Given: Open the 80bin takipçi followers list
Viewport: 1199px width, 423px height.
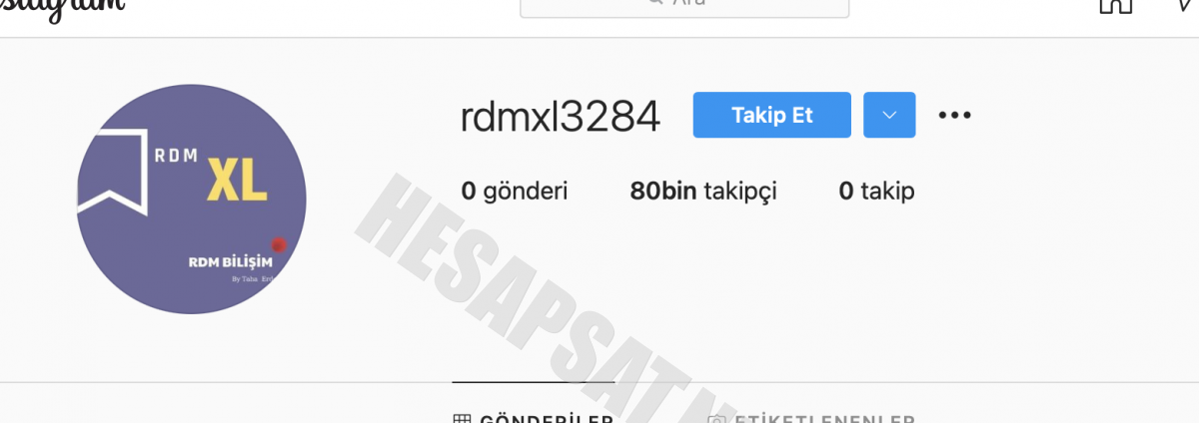Looking at the screenshot, I should pos(703,192).
